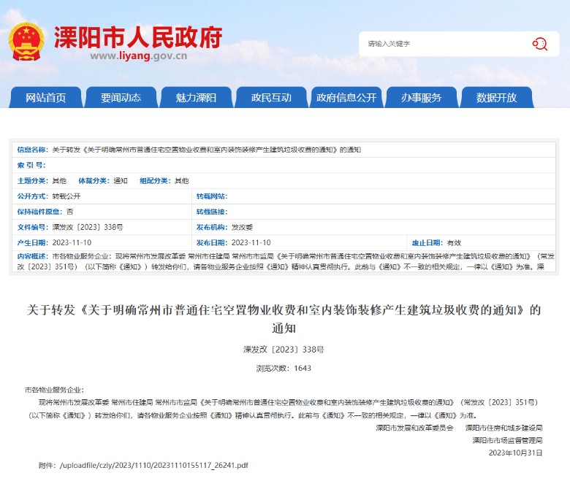Click the signature 溧阳市发展和改革委员会

(414, 428)
